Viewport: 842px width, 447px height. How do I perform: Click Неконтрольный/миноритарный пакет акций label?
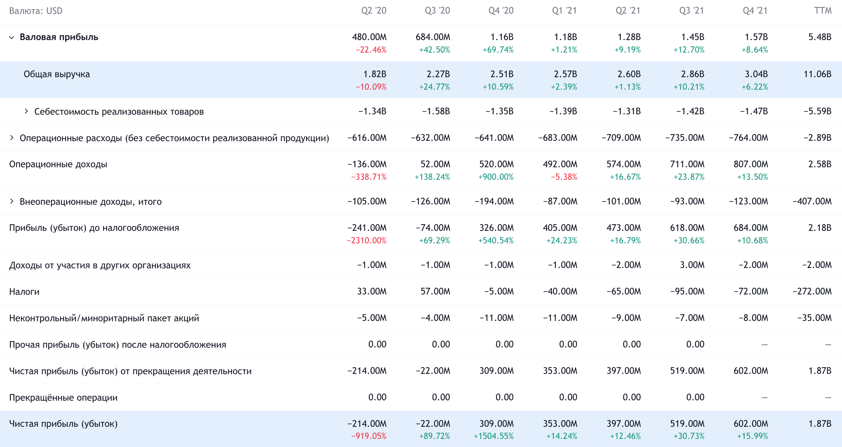(104, 318)
